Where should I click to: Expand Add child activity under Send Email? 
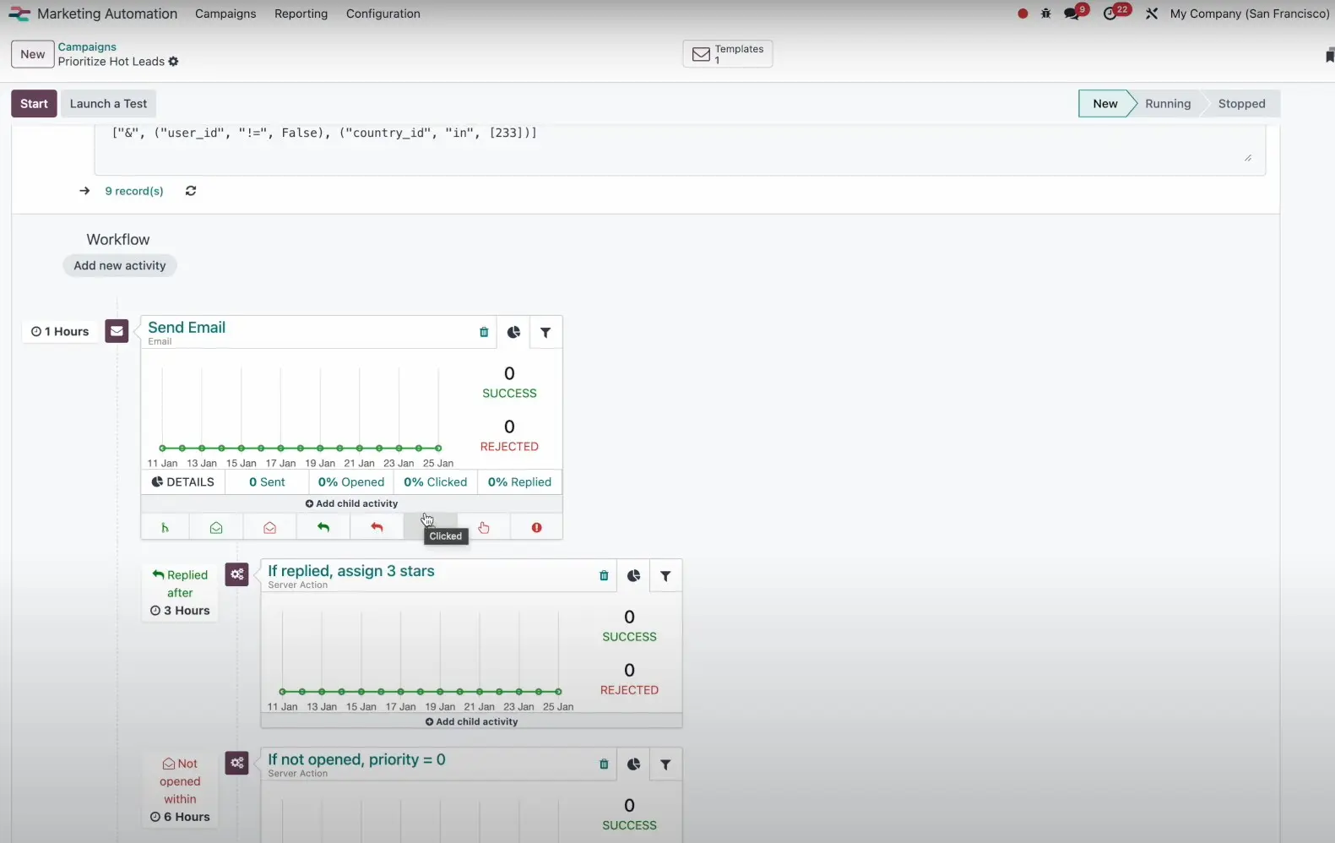[x=351, y=503]
